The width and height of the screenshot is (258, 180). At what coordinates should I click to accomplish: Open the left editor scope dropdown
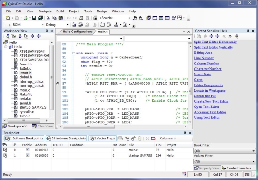point(121,39)
